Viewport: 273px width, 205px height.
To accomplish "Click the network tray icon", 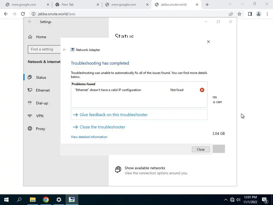I will [x=232, y=200].
